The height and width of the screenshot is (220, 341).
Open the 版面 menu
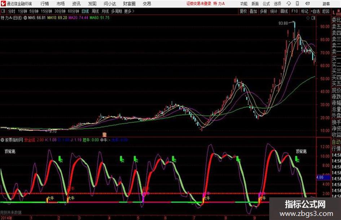[255, 4]
